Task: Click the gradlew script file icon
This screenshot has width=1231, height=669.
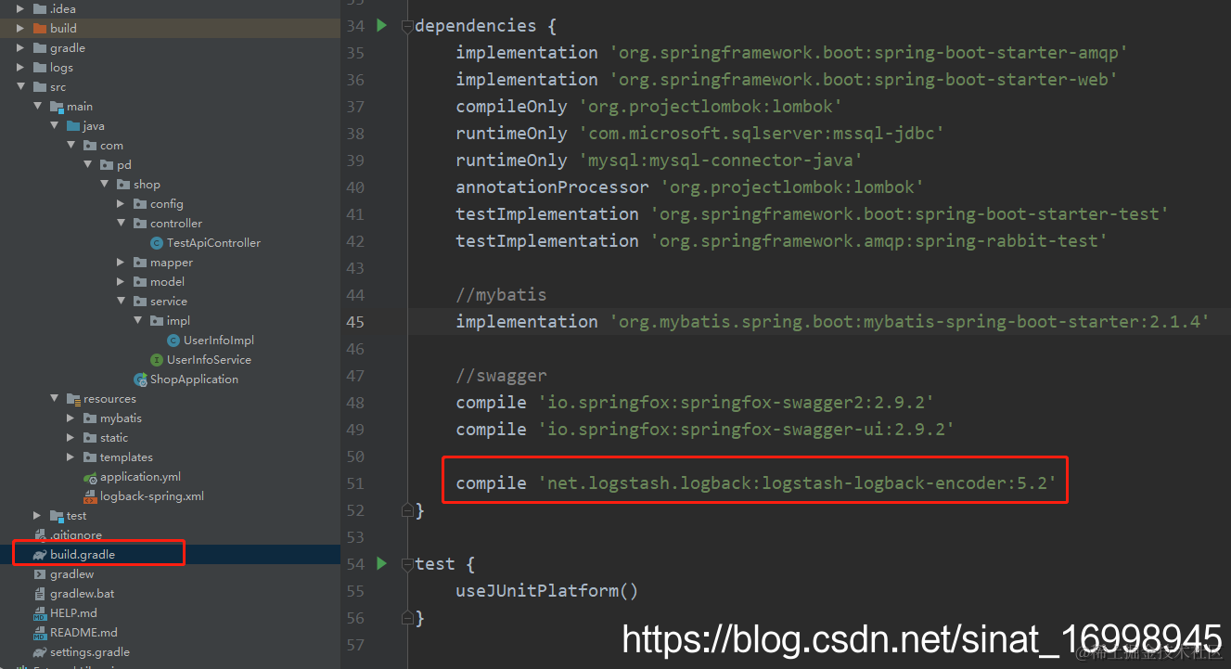Action: [x=40, y=574]
